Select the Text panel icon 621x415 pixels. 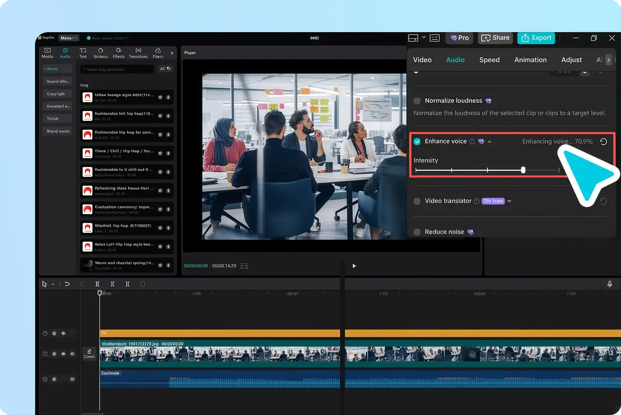click(82, 52)
